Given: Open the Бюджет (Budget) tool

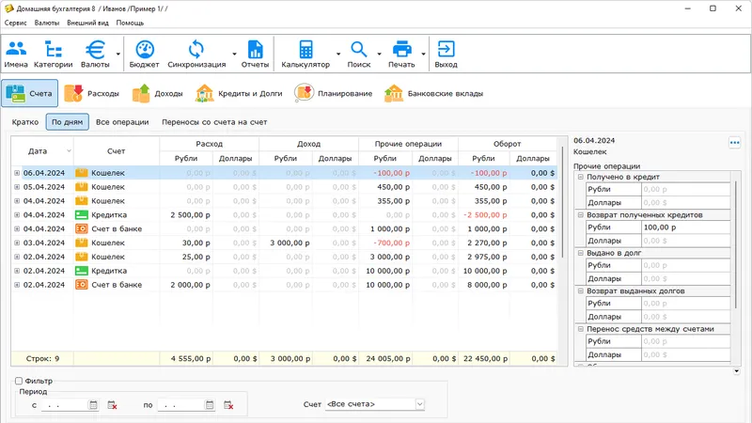Looking at the screenshot, I should 144,55.
